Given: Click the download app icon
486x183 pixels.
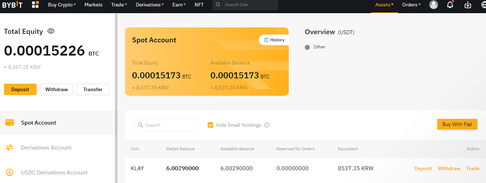Looking at the screenshot, I should pyautogui.click(x=468, y=5).
